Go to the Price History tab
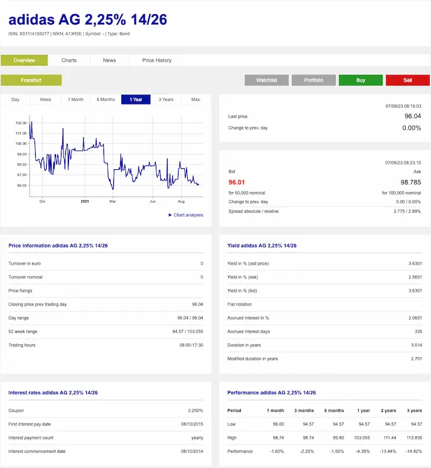 [157, 60]
